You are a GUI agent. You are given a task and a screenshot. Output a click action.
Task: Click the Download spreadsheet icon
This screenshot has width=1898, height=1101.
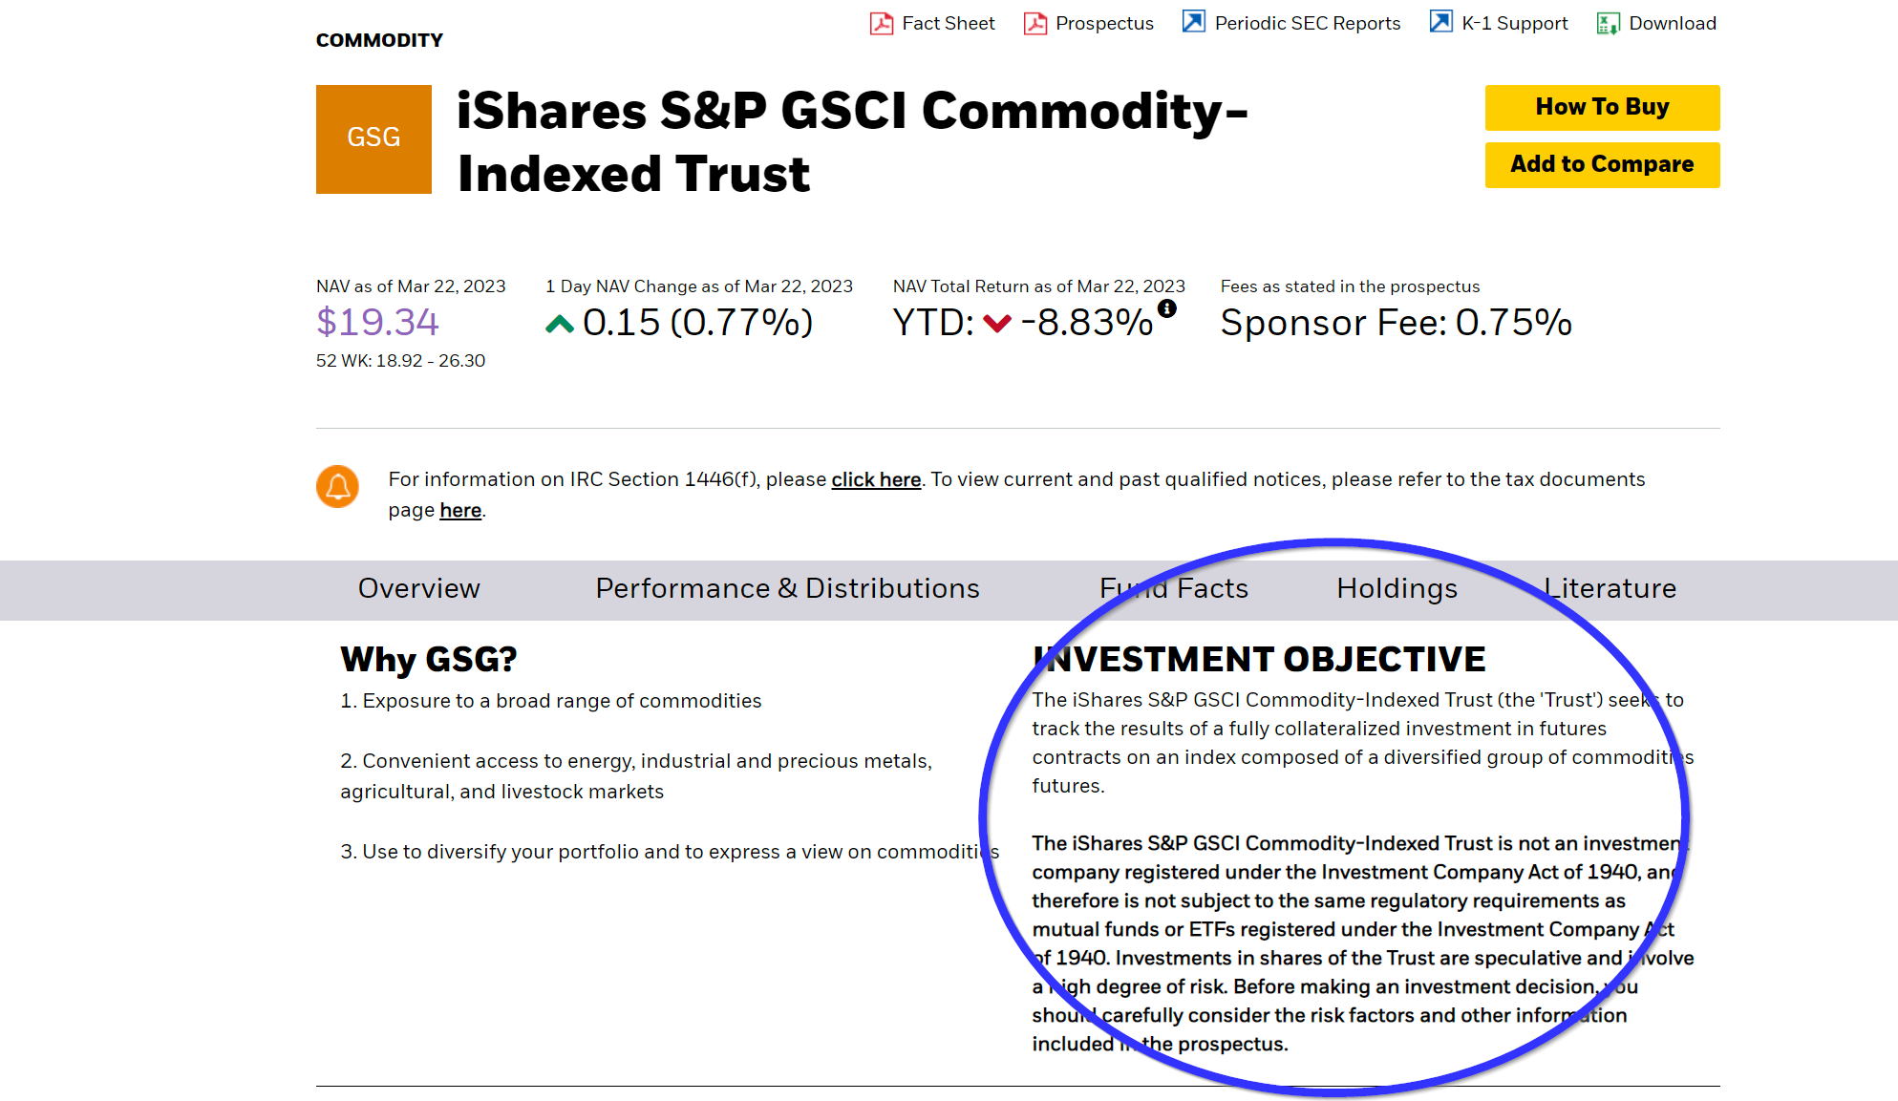coord(1608,23)
